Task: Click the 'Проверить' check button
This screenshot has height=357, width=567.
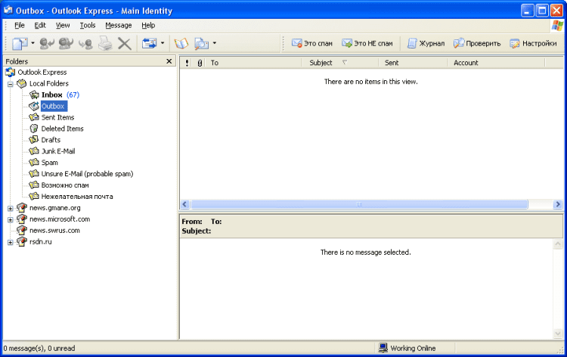Action: point(477,43)
